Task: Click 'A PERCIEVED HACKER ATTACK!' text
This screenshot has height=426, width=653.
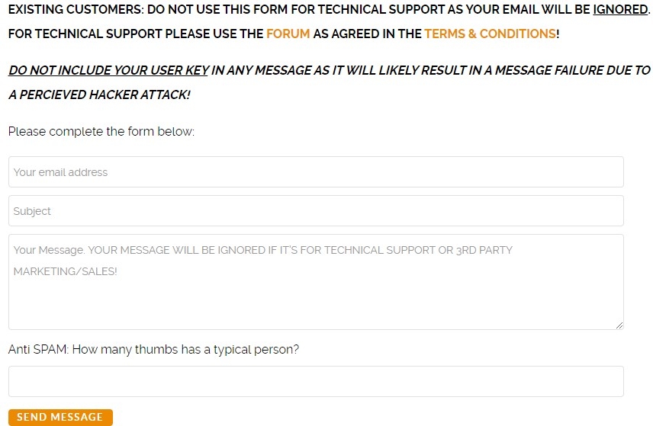Action: click(x=99, y=95)
